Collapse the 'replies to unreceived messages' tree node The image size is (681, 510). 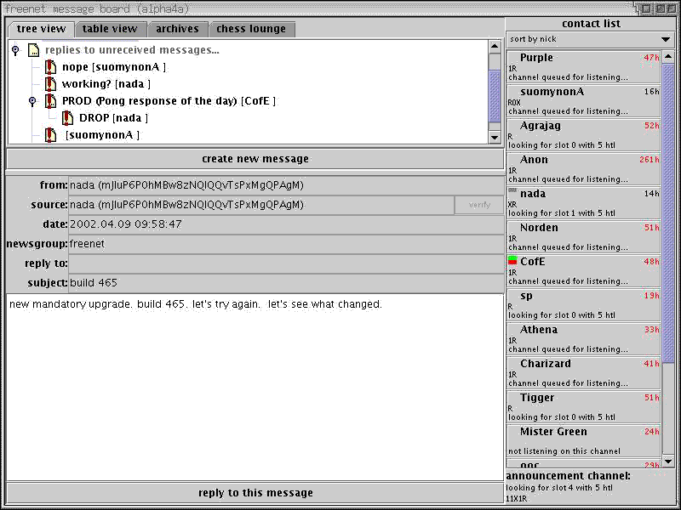point(15,50)
